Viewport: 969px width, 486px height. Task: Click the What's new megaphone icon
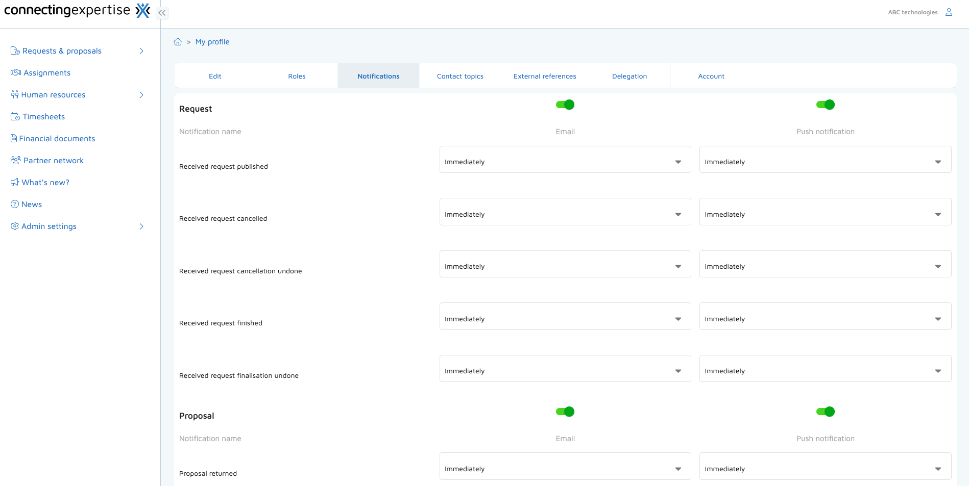15,183
